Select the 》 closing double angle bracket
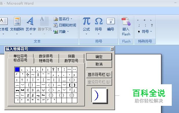Viewport: 179px width, 113px height. (x=33, y=90)
